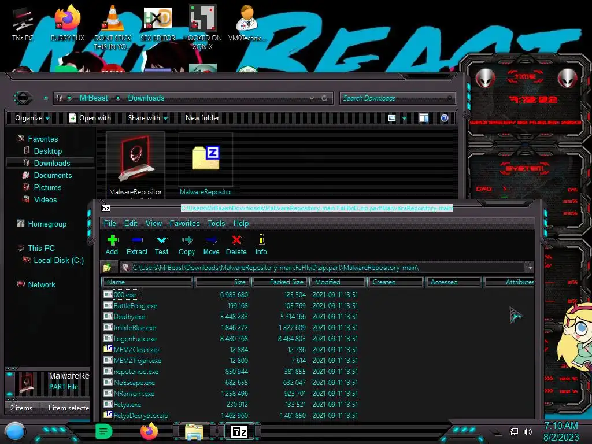Viewport: 592px width, 444px height.
Task: Select Petya.exe in the 7-Zip list
Action: pos(127,405)
